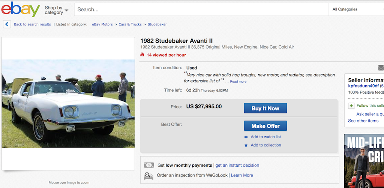Click the white Avanti car photo
The height and width of the screenshot is (188, 384).
tap(68, 103)
